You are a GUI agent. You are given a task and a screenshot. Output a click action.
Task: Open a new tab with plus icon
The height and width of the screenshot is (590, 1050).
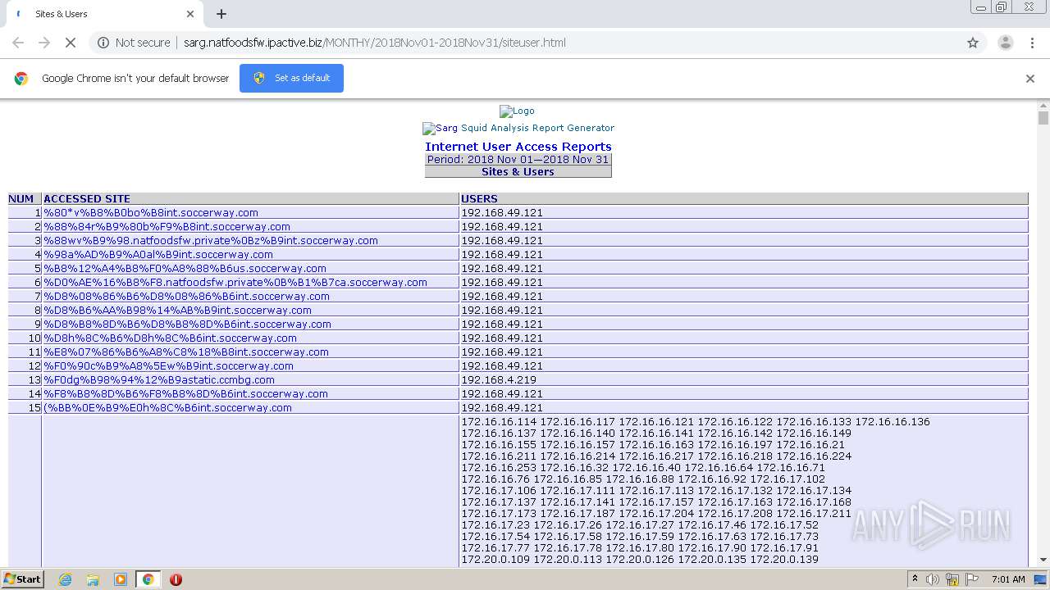click(221, 14)
